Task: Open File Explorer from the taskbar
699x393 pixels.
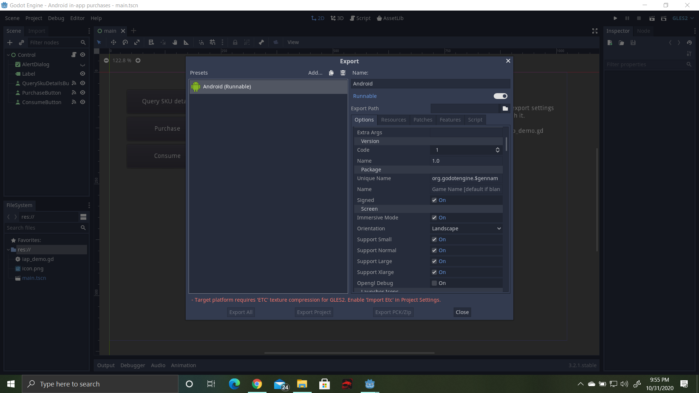Action: coord(302,384)
